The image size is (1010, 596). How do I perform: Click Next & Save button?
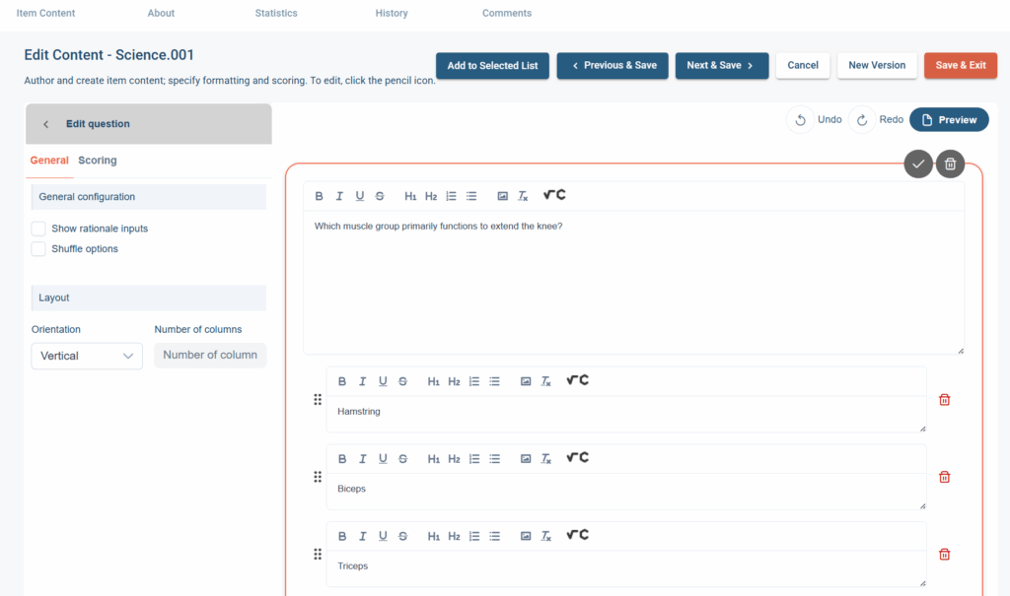(721, 66)
